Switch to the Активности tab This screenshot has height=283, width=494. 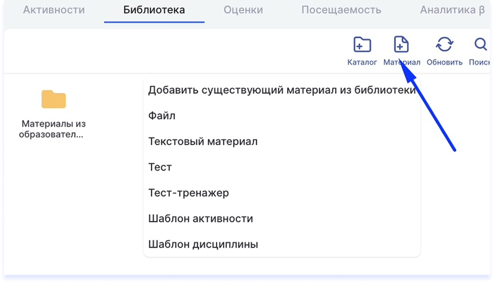[x=54, y=10]
